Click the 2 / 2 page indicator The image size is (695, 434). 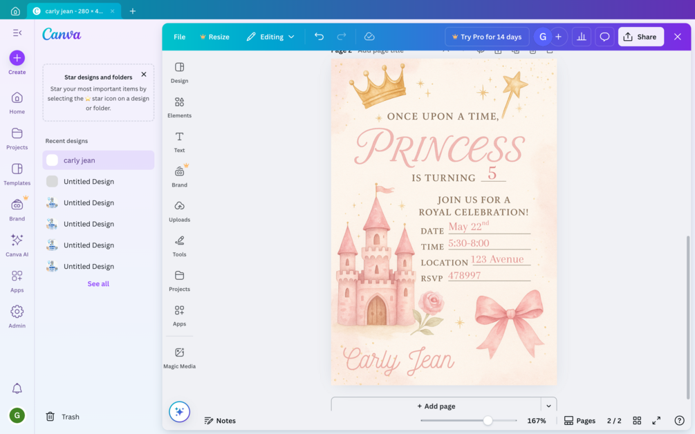coord(614,420)
